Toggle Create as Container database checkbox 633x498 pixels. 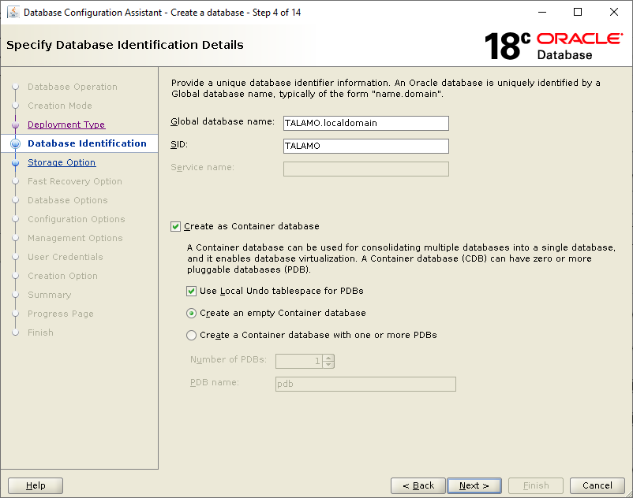click(x=175, y=226)
